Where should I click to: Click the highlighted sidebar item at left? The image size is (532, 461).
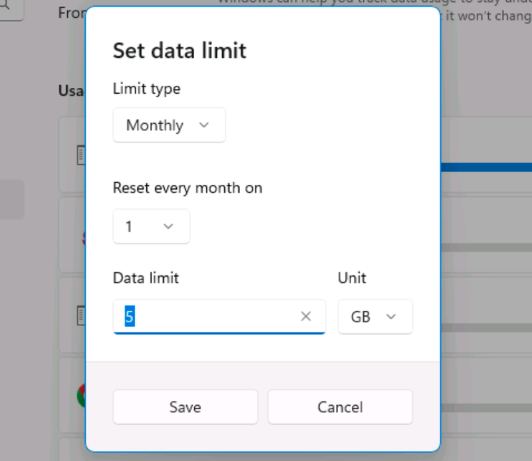[12, 200]
